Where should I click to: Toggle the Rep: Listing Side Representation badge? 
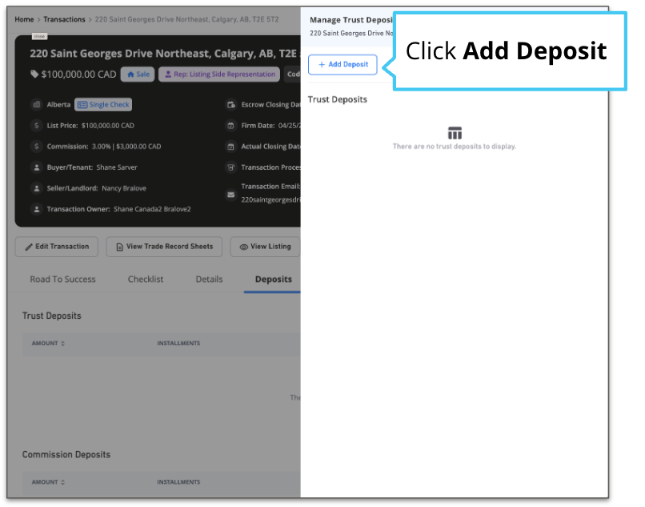point(218,74)
